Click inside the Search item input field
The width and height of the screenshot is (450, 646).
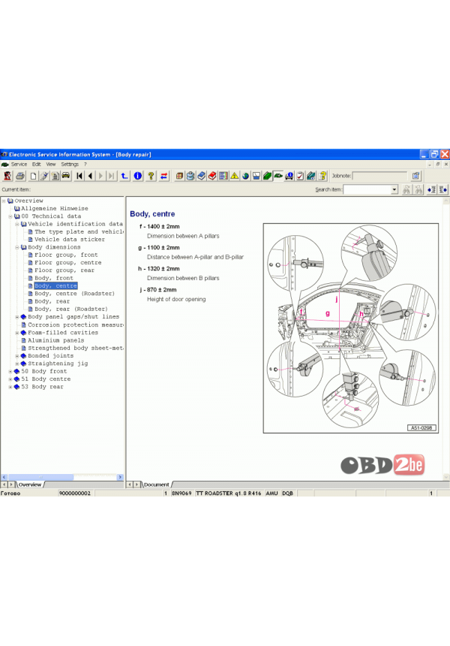point(367,190)
